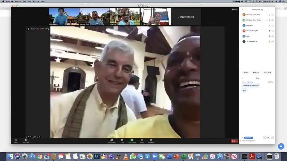This screenshot has height=161, width=287.
Task: Open the Help menu
Action: [43, 1]
